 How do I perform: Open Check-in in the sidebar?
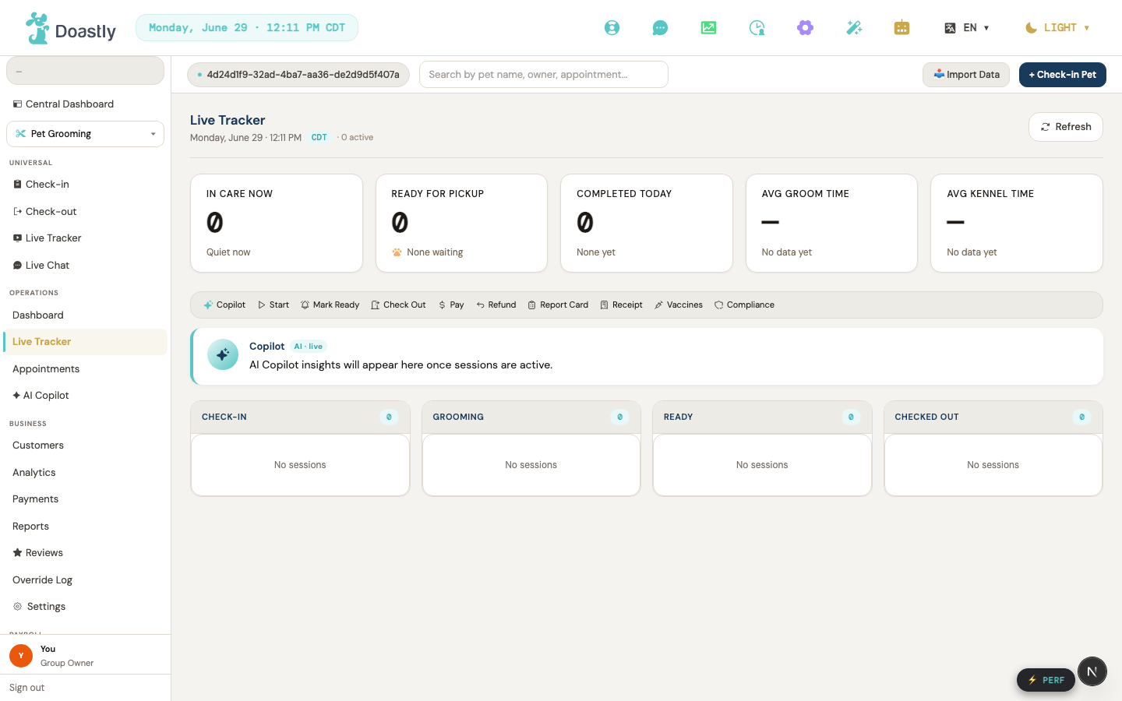coord(86,185)
